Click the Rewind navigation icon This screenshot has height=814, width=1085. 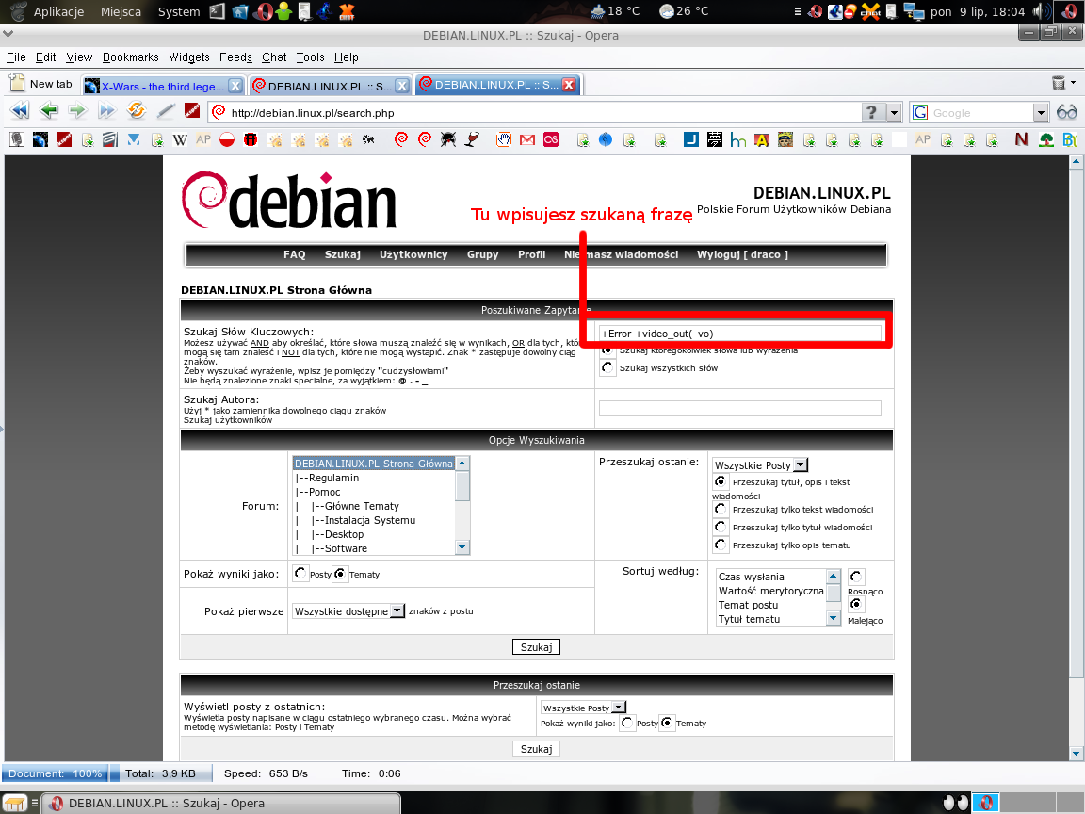point(20,110)
